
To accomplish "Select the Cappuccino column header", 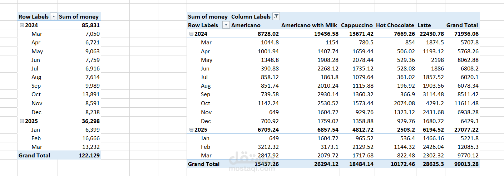I will pyautogui.click(x=357, y=25).
